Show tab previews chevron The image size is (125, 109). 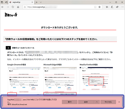coord(41,2)
